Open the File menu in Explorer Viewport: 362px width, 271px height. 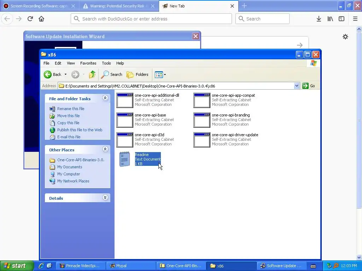coord(46,63)
